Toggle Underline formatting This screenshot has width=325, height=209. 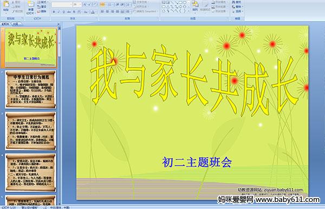(x=63, y=12)
